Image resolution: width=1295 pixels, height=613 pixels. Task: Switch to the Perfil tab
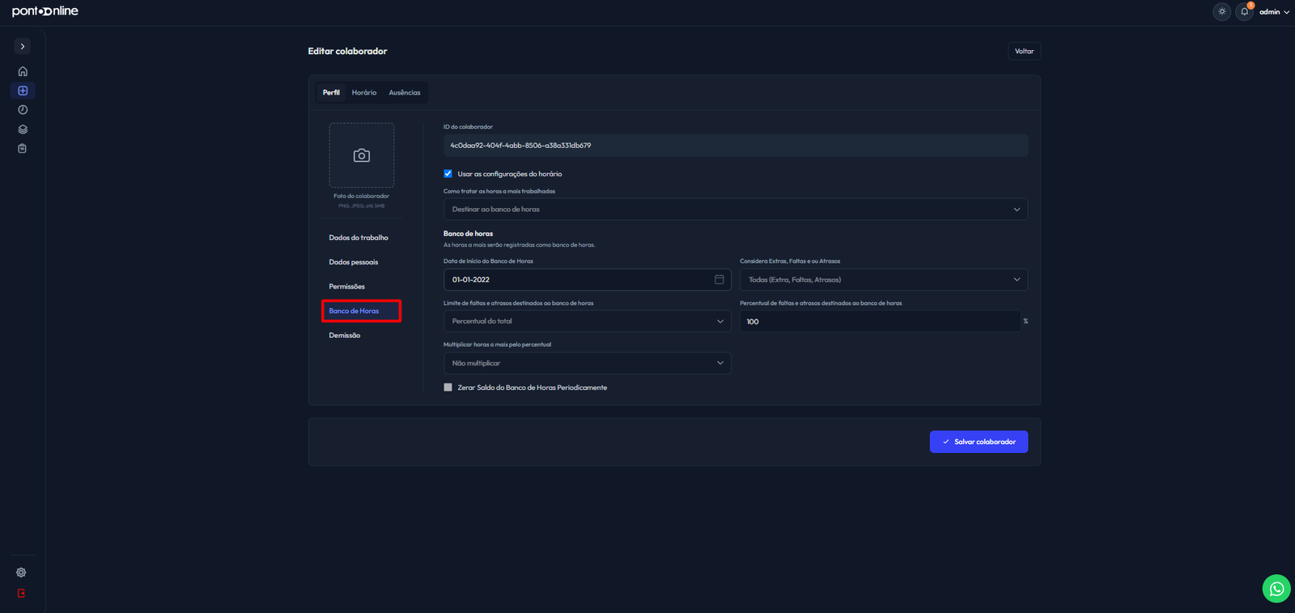click(x=331, y=92)
